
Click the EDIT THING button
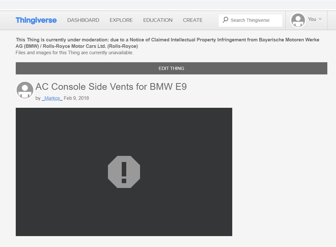click(x=172, y=68)
